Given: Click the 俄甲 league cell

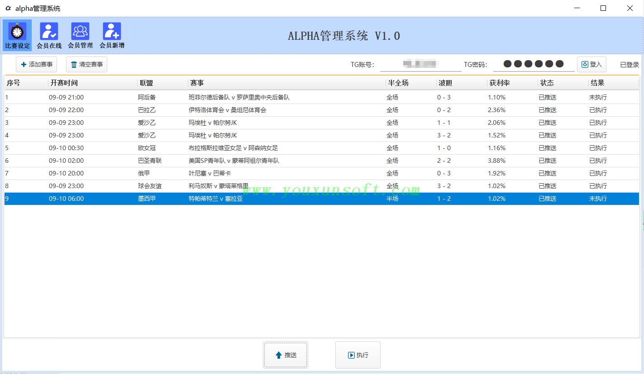Looking at the screenshot, I should [144, 173].
